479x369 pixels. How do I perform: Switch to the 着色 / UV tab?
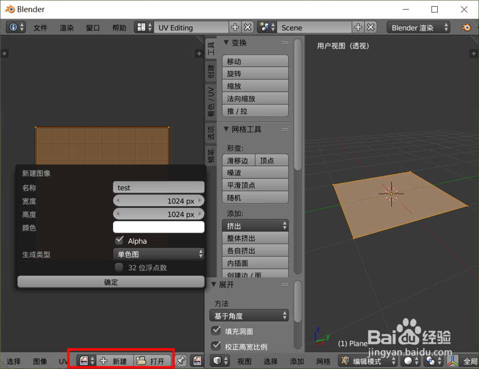point(211,101)
